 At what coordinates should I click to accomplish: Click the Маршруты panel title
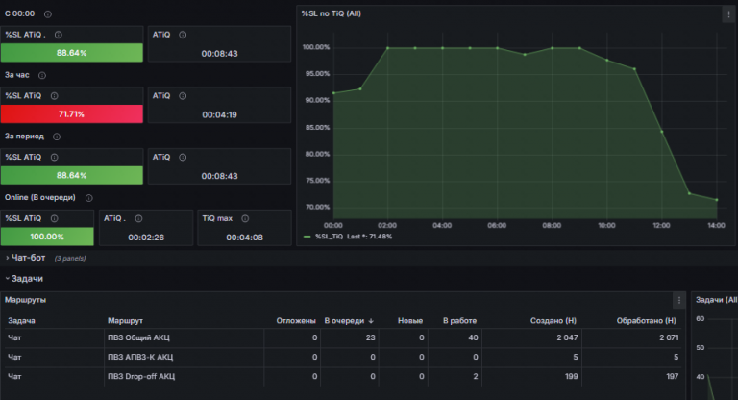25,300
